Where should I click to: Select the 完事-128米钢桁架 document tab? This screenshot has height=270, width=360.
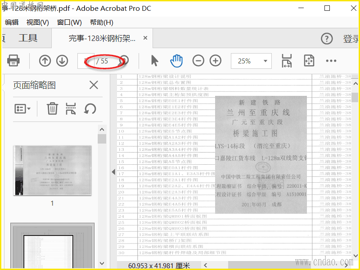pos(102,38)
